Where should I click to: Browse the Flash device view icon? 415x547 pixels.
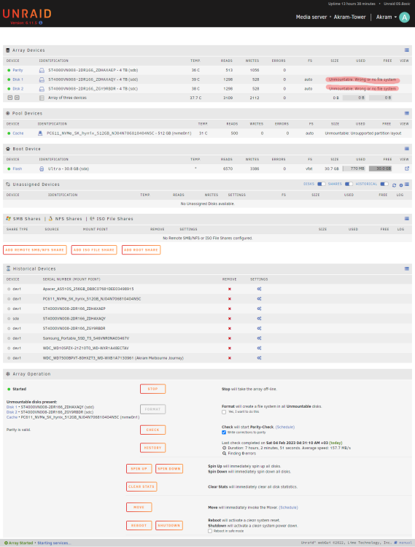[407, 168]
